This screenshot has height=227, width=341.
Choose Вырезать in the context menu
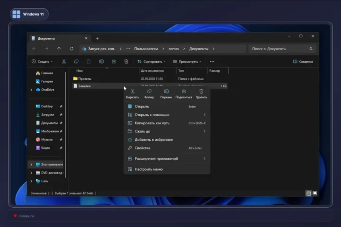[x=133, y=94]
